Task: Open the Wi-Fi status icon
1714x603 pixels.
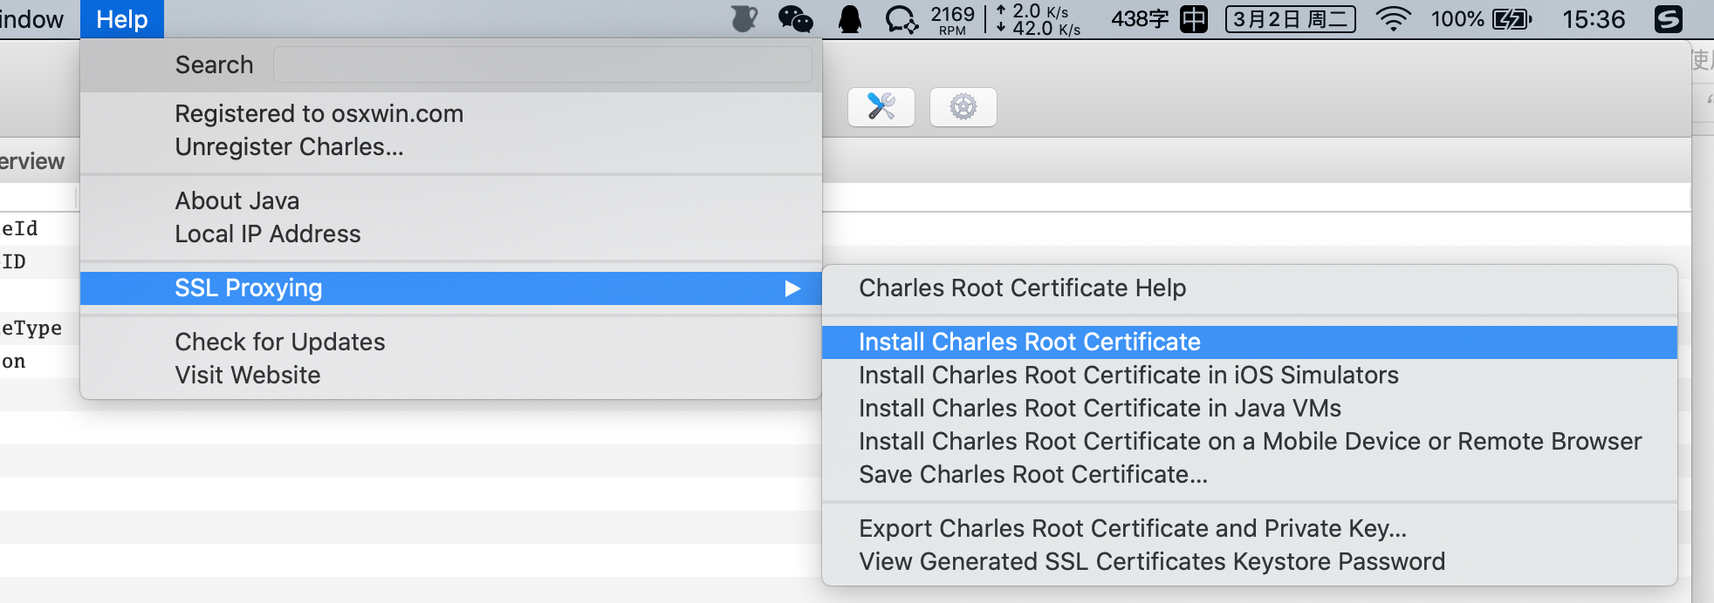Action: coord(1393,19)
